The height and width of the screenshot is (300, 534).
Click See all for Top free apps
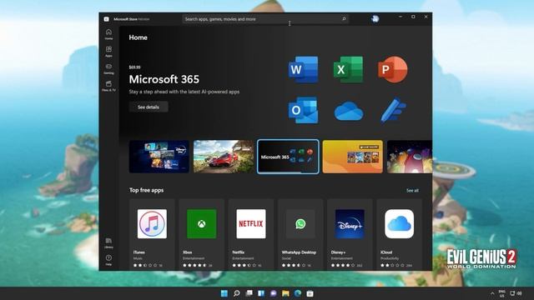(x=412, y=191)
